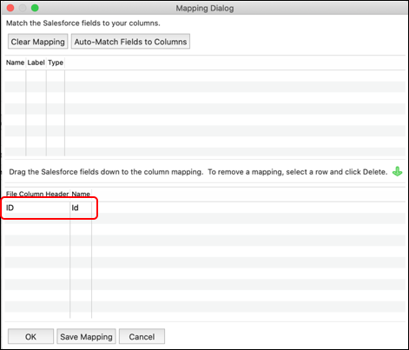Select the Id mapped name cell

point(81,208)
